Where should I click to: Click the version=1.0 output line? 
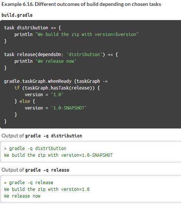47,189
